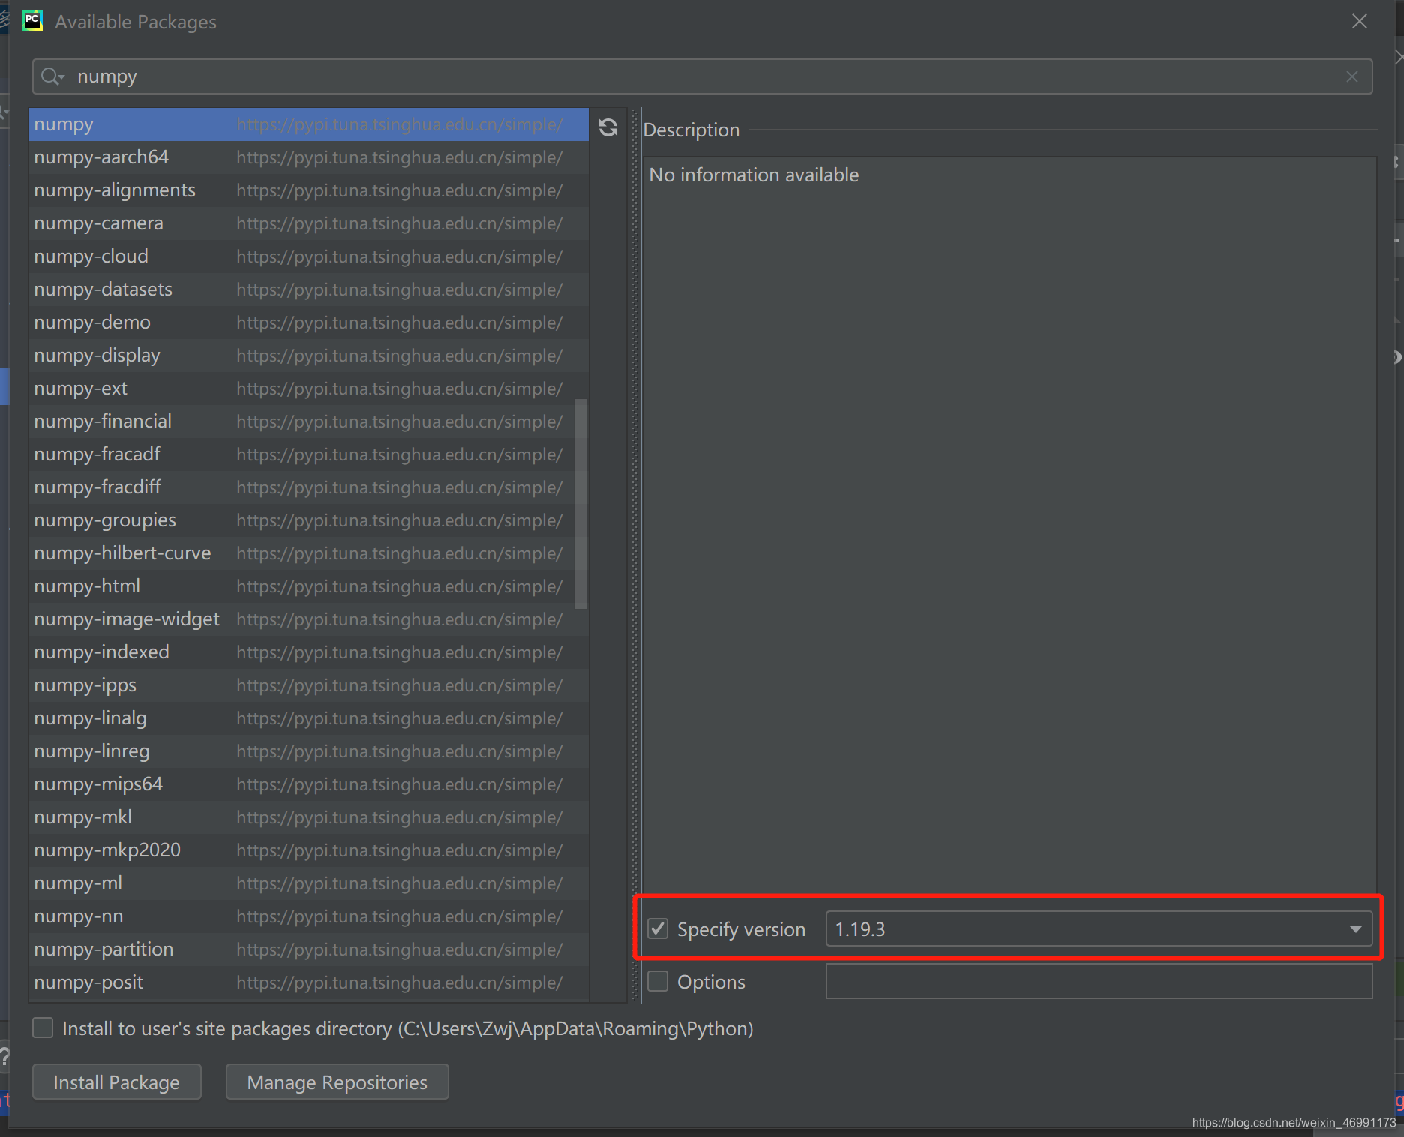Screen dimensions: 1404x1137
Task: Choose the numpy-camera package
Action: (x=309, y=223)
